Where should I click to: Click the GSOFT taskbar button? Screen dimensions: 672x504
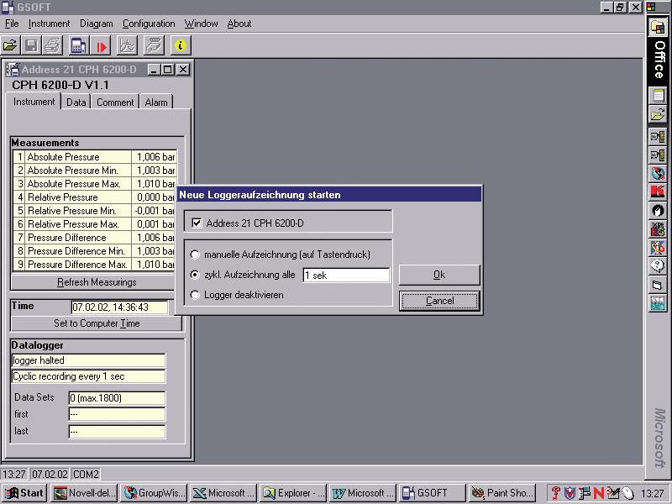432,493
